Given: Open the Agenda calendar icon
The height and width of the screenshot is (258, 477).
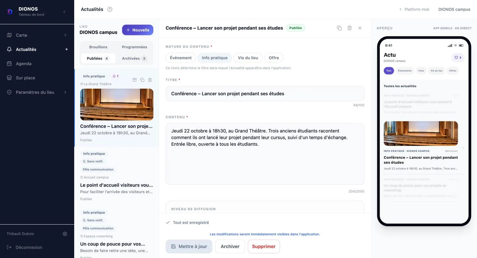Looking at the screenshot, I should [x=9, y=64].
